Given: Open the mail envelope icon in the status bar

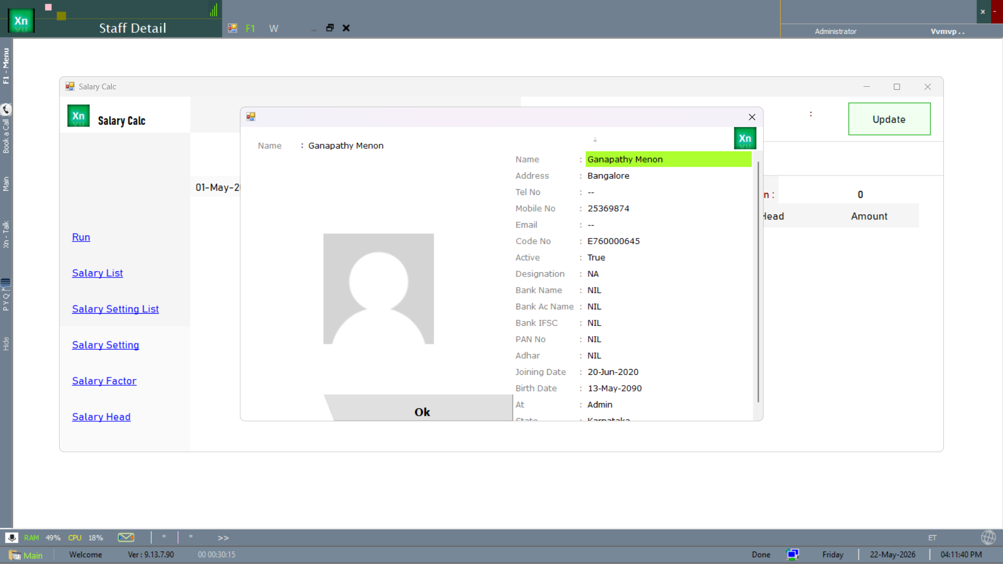Looking at the screenshot, I should point(126,537).
